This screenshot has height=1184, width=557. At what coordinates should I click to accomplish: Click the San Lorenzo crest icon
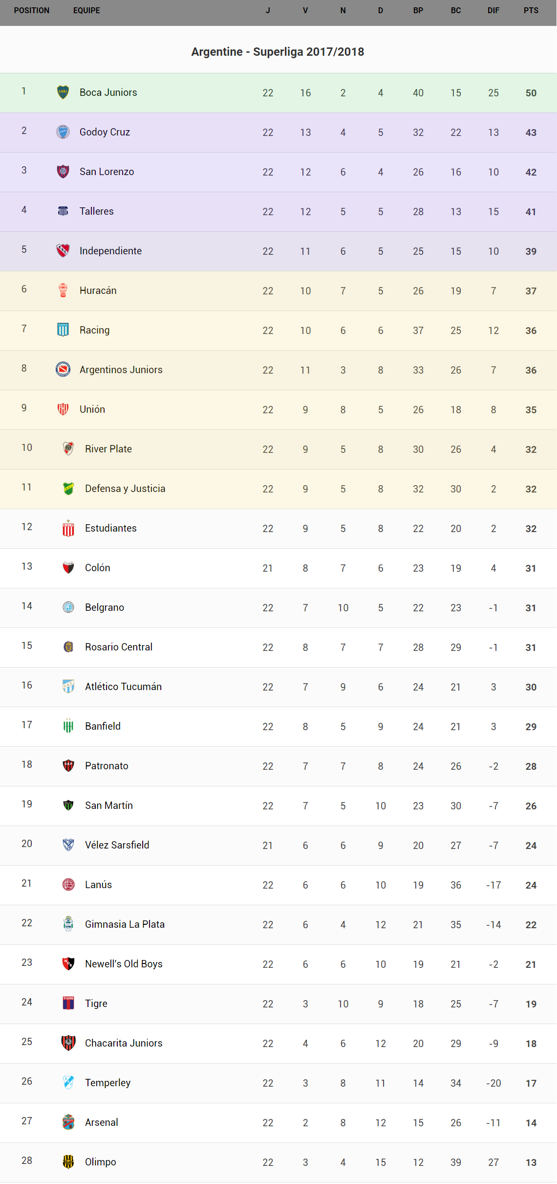[63, 171]
